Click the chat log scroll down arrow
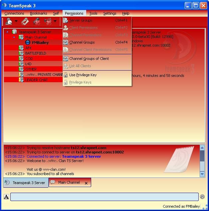 (x=202, y=174)
